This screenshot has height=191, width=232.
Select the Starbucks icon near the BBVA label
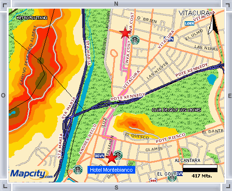[x=118, y=155]
